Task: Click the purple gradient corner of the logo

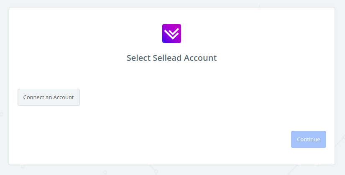Action: [x=165, y=40]
